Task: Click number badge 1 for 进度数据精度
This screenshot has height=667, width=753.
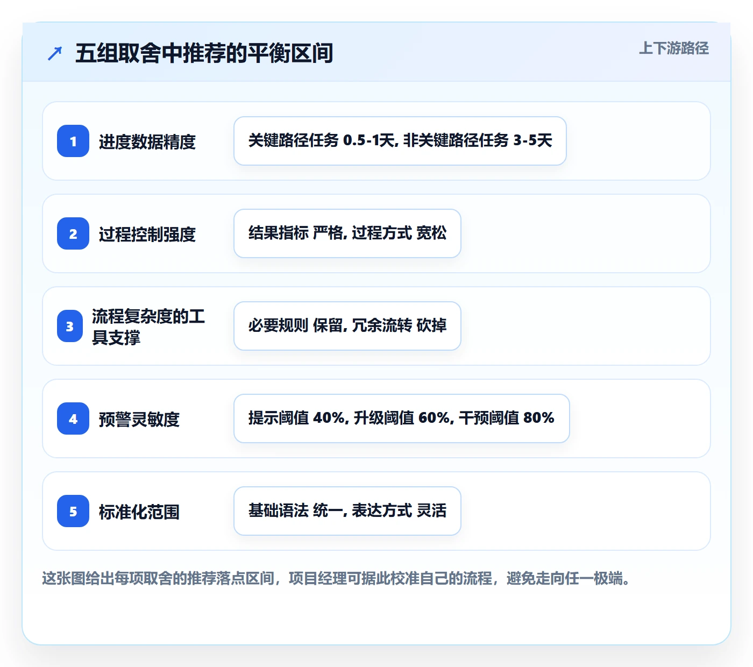Action: pyautogui.click(x=73, y=141)
